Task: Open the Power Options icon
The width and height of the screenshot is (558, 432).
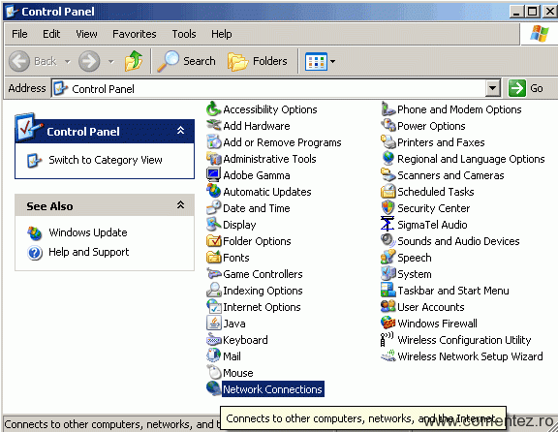Action: [387, 125]
